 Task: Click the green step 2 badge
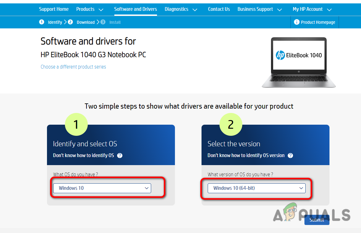(x=231, y=124)
